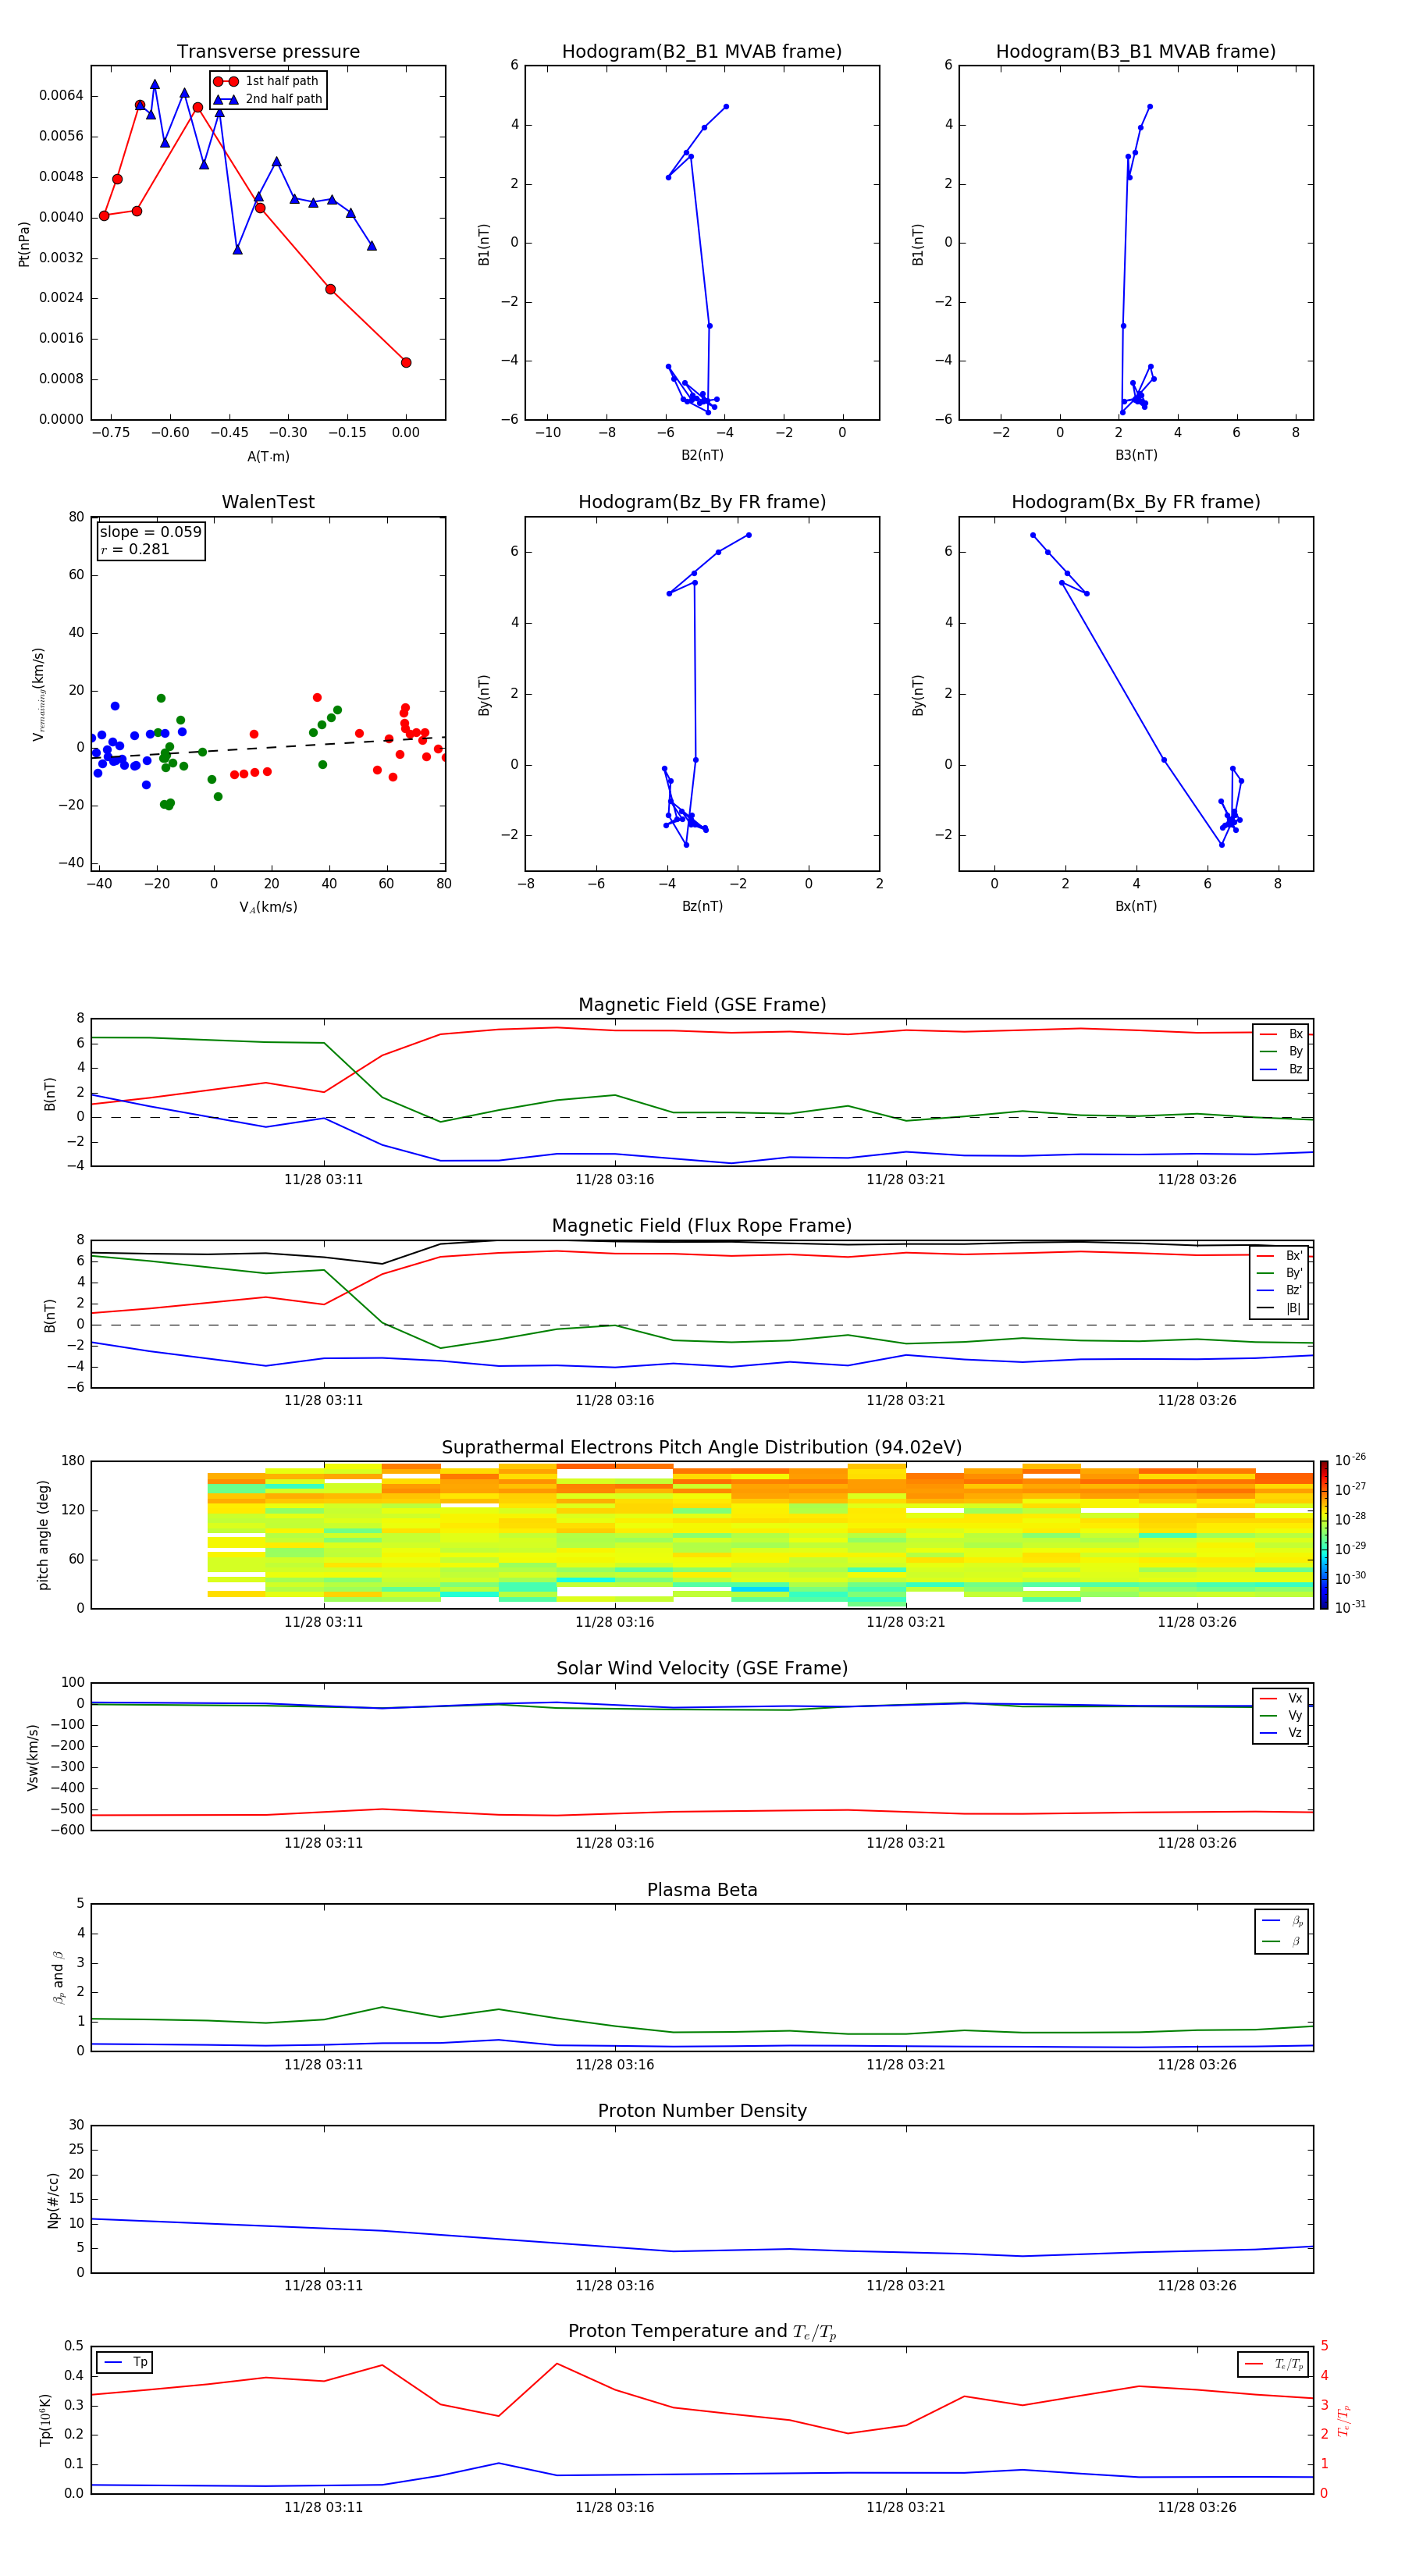Click the 'Np(#/cc)' axis label

(53, 2199)
